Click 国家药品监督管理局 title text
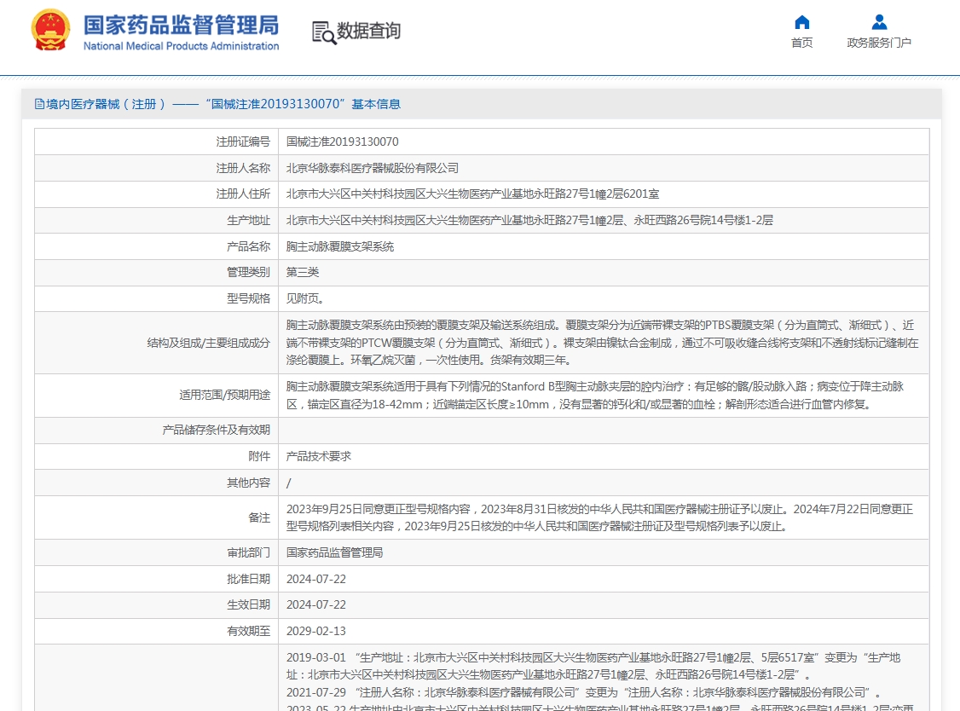Screen dimensions: 960x711 point(182,25)
